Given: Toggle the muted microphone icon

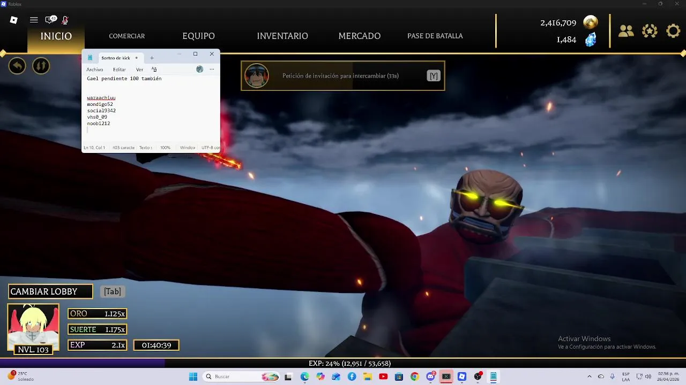Looking at the screenshot, I should [65, 20].
